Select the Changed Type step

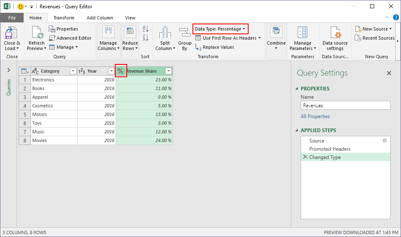tap(346, 157)
